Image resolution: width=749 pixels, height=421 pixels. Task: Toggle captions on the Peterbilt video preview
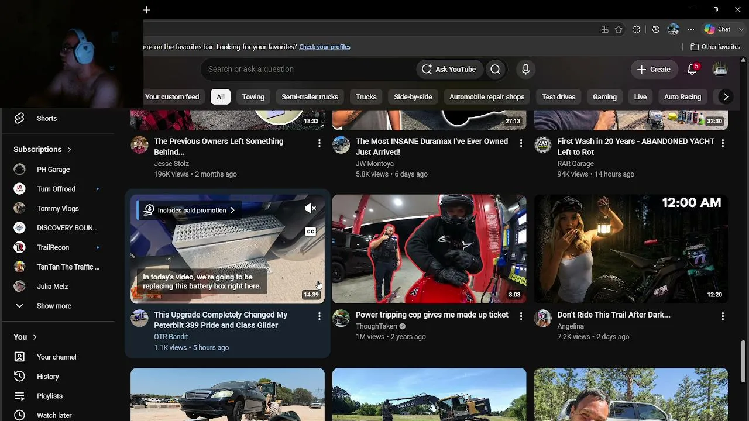click(311, 232)
